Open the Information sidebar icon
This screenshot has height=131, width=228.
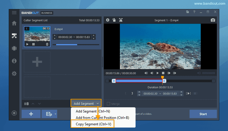pyautogui.click(x=14, y=61)
